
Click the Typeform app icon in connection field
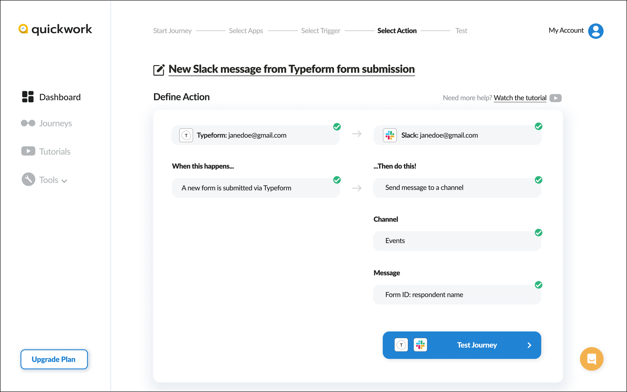(186, 135)
